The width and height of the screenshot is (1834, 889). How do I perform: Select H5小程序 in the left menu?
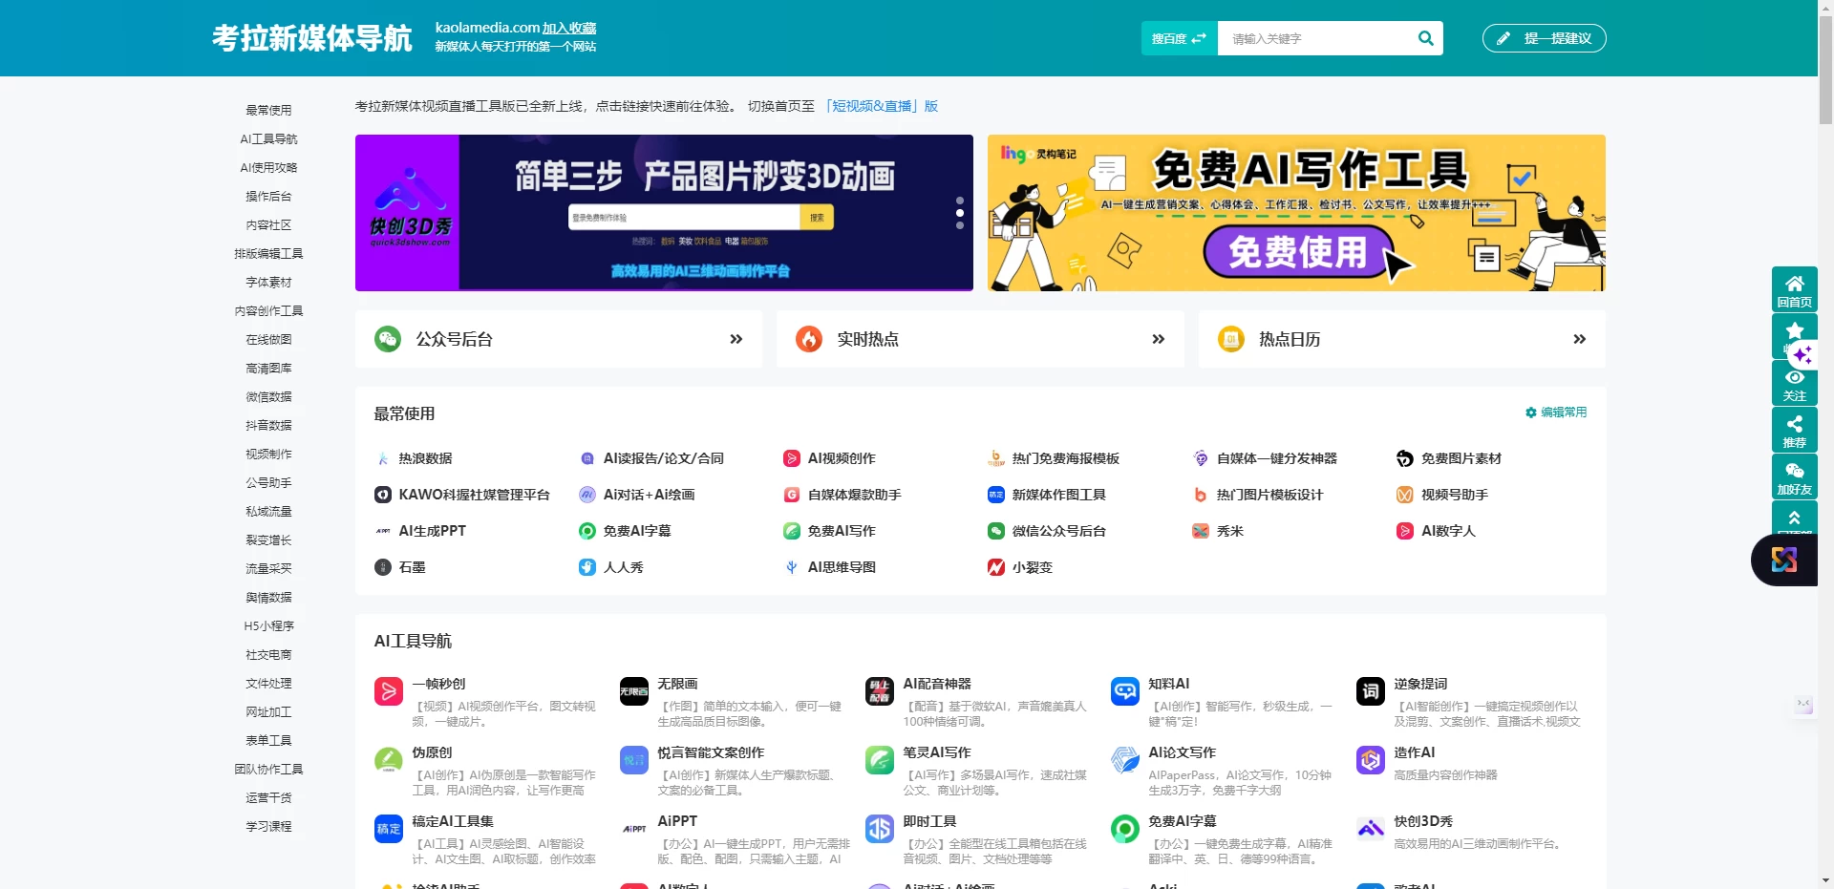tap(268, 625)
